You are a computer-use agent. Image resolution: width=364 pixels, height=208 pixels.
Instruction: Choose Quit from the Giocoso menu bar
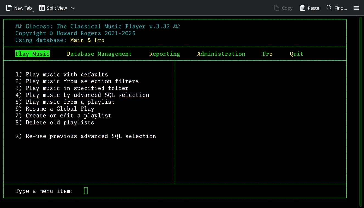(x=296, y=54)
